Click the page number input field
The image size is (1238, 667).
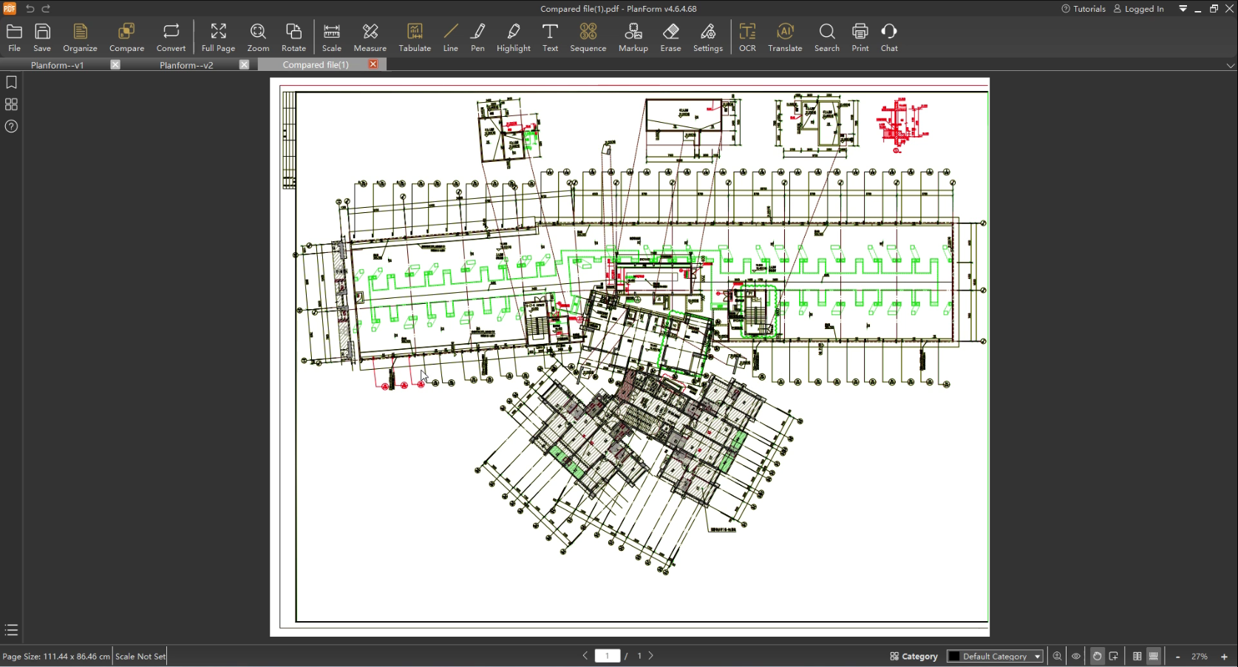[608, 656]
